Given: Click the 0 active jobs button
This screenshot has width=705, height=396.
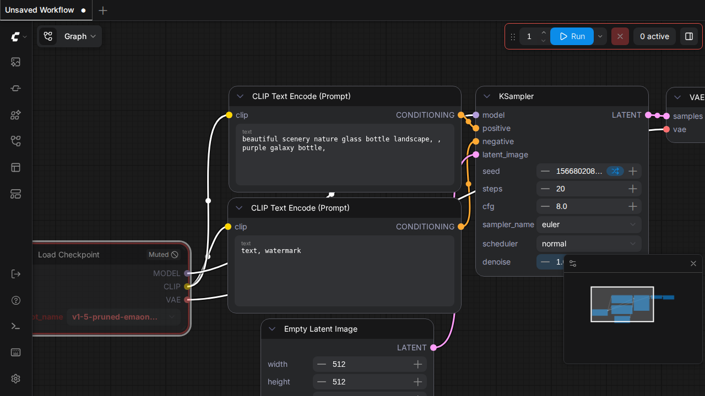Looking at the screenshot, I should [x=654, y=36].
